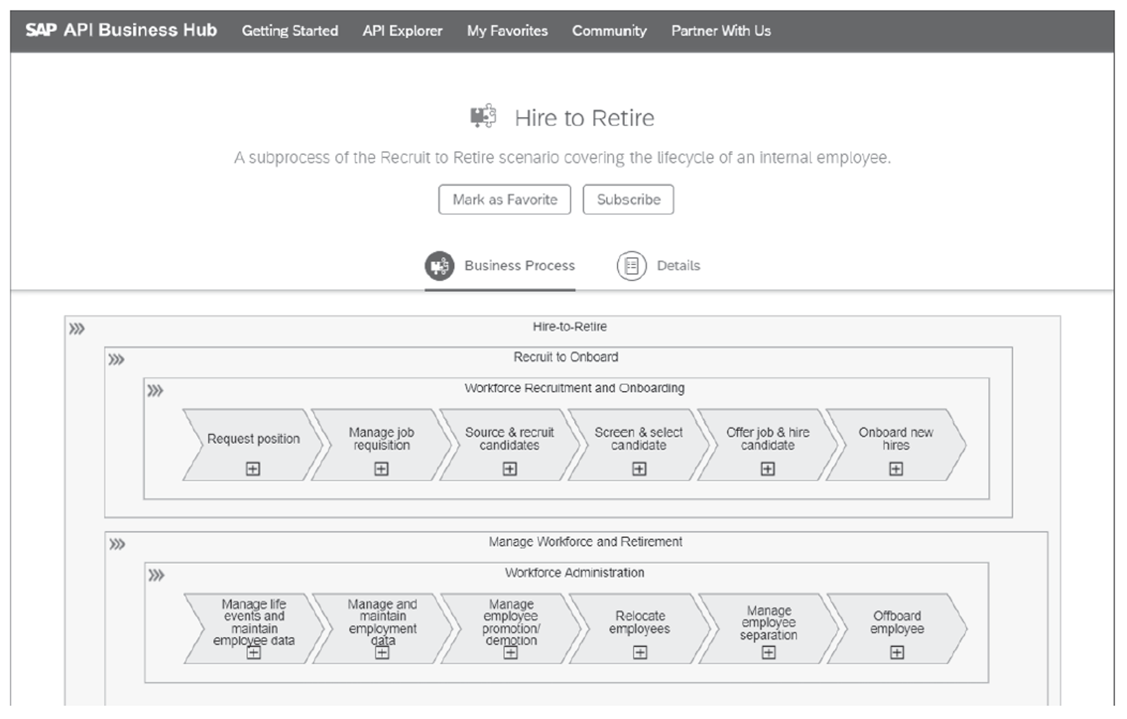Select Manage employee promotion/demotion text
This screenshot has width=1127, height=719.
[x=511, y=622]
